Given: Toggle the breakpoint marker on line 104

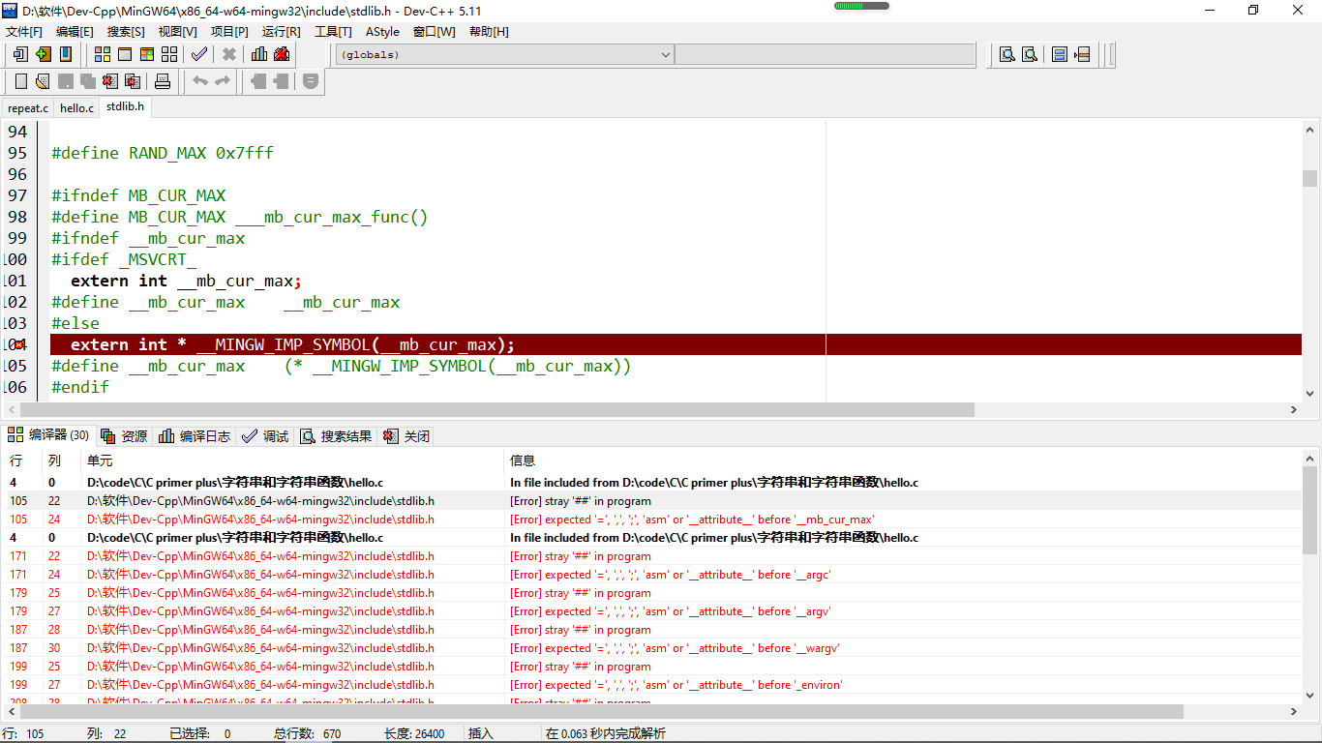Looking at the screenshot, I should click(18, 344).
